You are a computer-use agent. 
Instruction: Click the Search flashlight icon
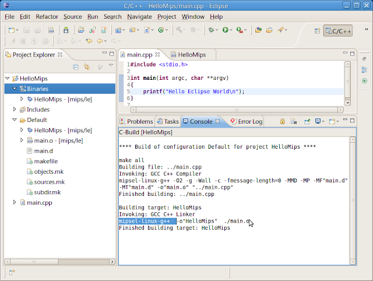[x=281, y=30]
